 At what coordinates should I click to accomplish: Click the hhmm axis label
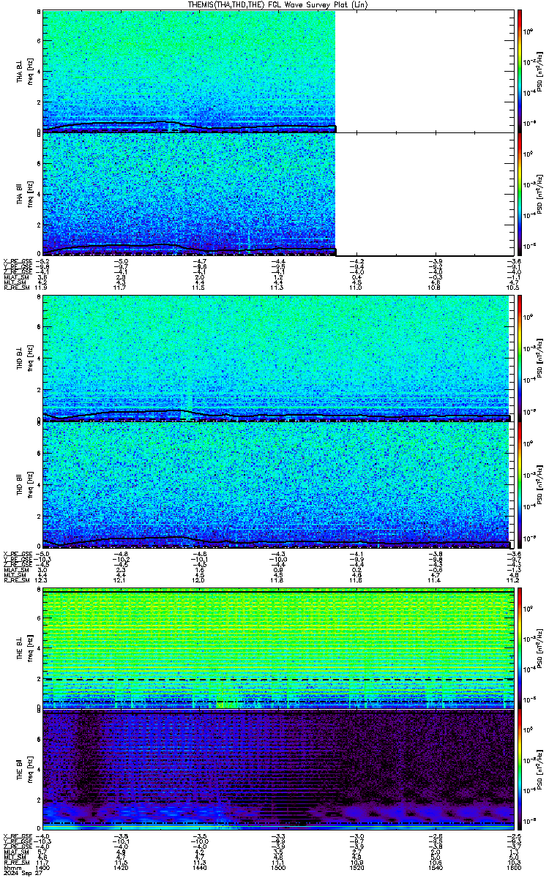11,867
